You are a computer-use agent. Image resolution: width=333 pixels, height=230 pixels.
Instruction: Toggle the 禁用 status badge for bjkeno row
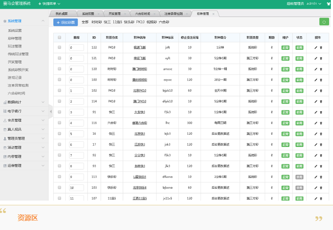coord(299,188)
